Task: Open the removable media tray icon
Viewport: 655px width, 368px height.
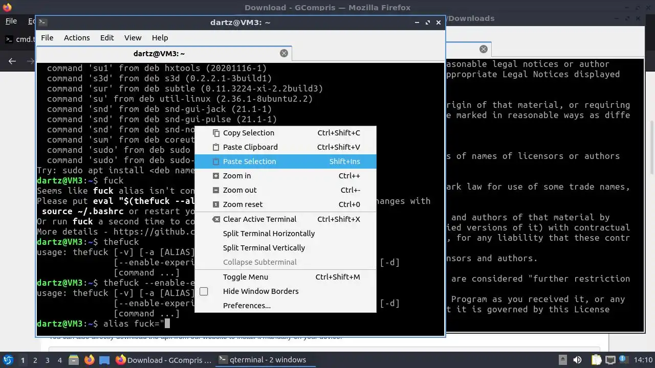Action: [562, 360]
